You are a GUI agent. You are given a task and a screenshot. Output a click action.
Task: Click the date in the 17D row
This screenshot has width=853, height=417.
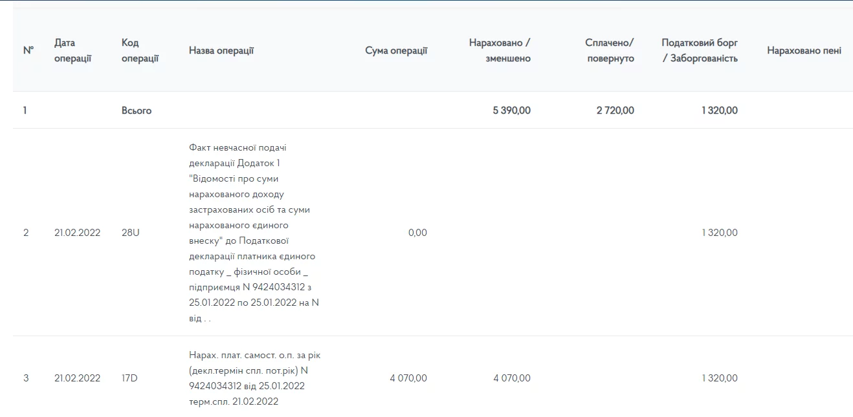[x=78, y=378]
